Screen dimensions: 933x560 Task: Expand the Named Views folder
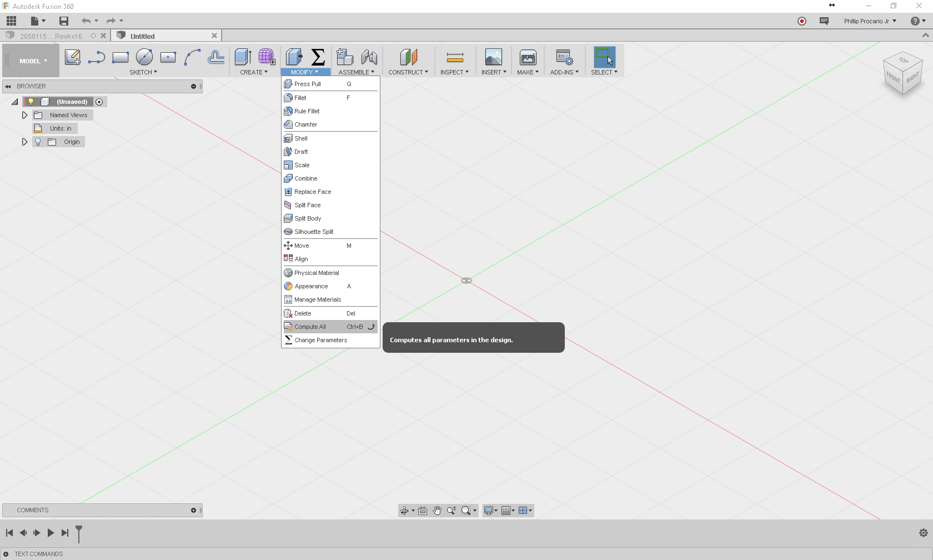pyautogui.click(x=24, y=115)
